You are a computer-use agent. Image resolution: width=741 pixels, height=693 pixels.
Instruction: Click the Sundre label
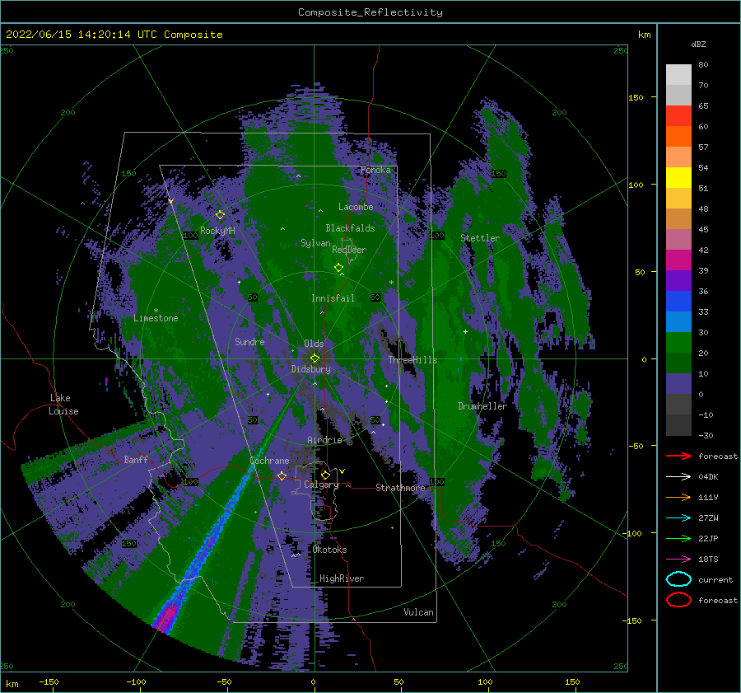(x=249, y=341)
